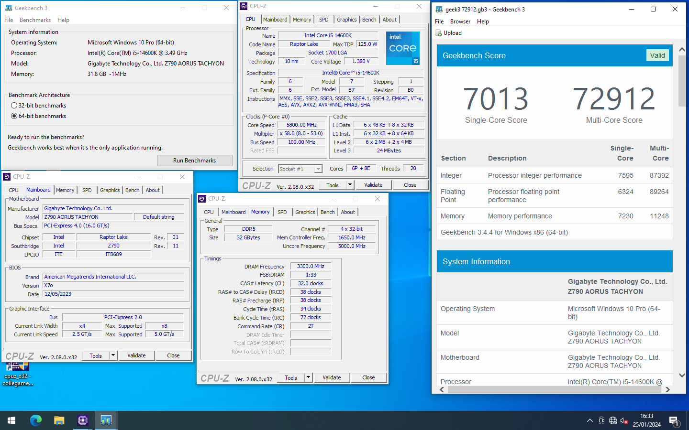Screen dimensions: 689x430
Task: Click the Integer multi-core 87392 value
Action: click(659, 175)
